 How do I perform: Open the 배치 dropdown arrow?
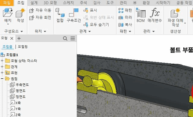coord(8,24)
